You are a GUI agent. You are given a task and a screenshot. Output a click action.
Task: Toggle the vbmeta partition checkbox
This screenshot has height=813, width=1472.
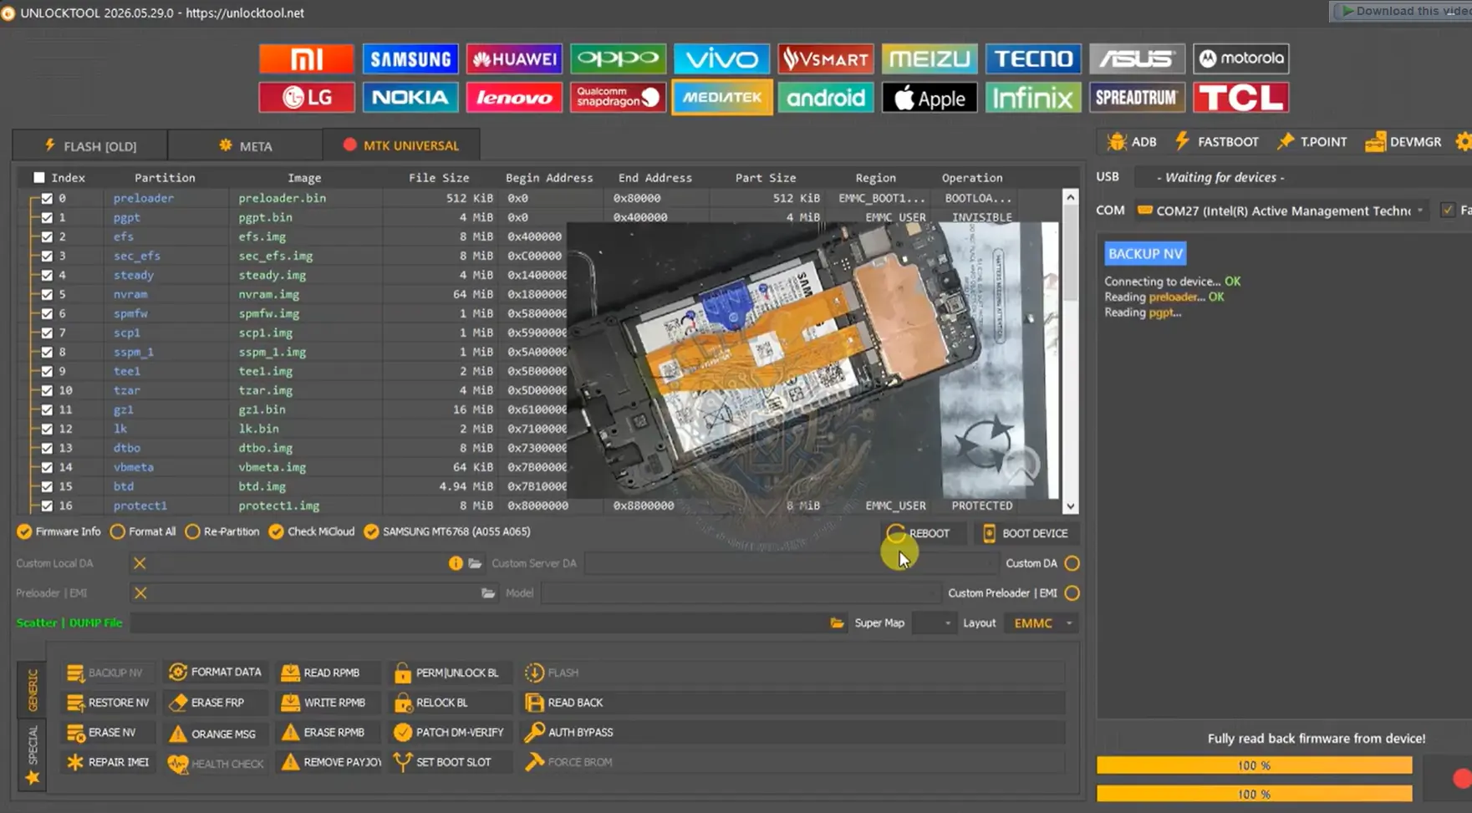point(47,467)
